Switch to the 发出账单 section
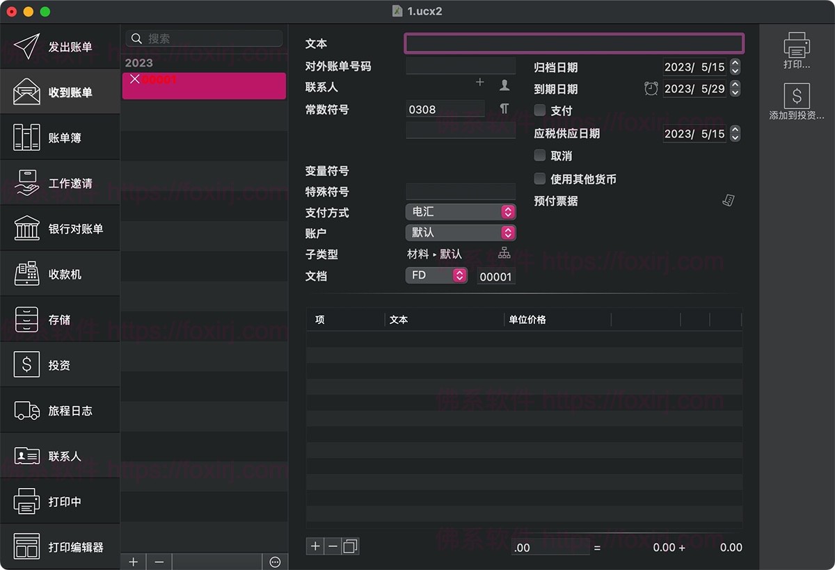The width and height of the screenshot is (835, 570). pyautogui.click(x=60, y=47)
